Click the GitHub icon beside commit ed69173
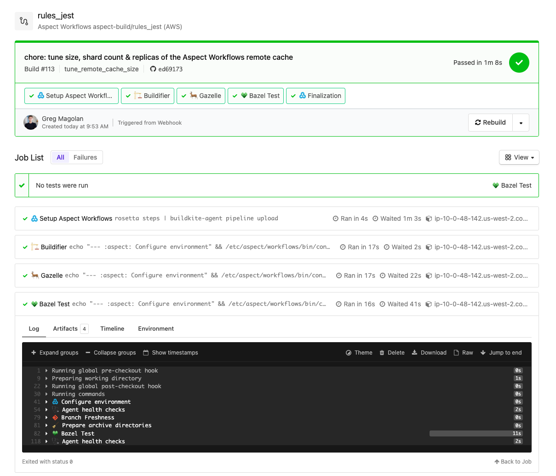 pos(153,69)
